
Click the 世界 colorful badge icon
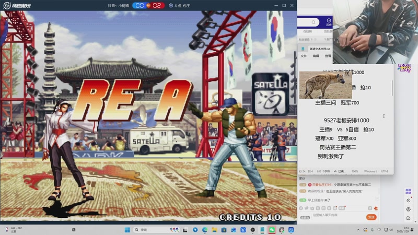[x=404, y=68]
